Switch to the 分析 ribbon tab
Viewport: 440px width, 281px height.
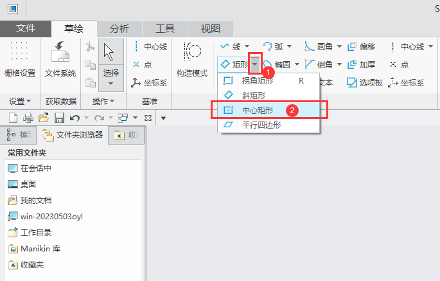point(119,29)
